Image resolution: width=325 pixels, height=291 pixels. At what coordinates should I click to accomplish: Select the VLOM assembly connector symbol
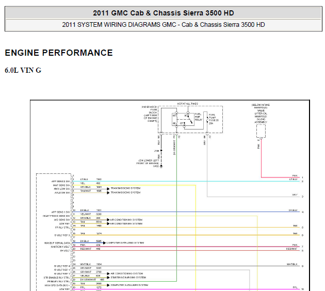click(260, 133)
